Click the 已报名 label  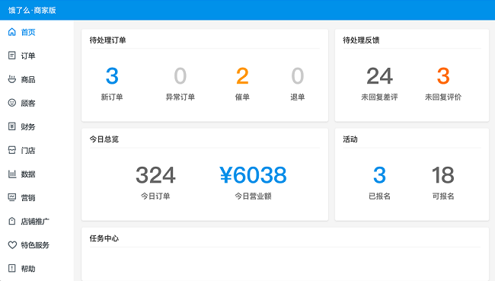[380, 196]
